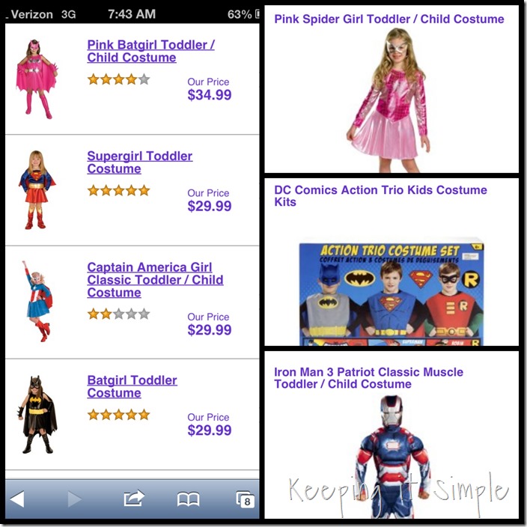Open Pink Batgirl Toddler / Child Costume link
527x527 pixels.
(x=151, y=51)
